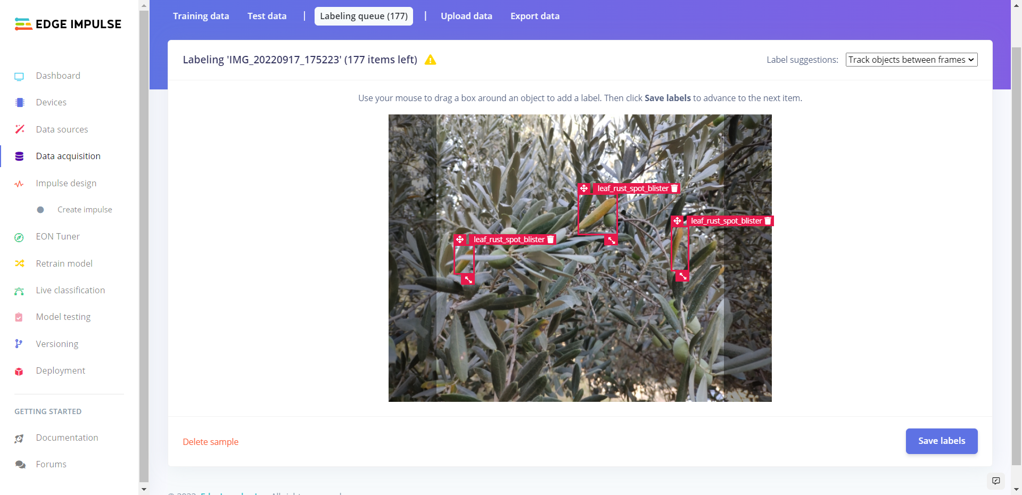This screenshot has width=1022, height=495.
Task: Click the sidebar scrollbar down arrow
Action: 144,489
